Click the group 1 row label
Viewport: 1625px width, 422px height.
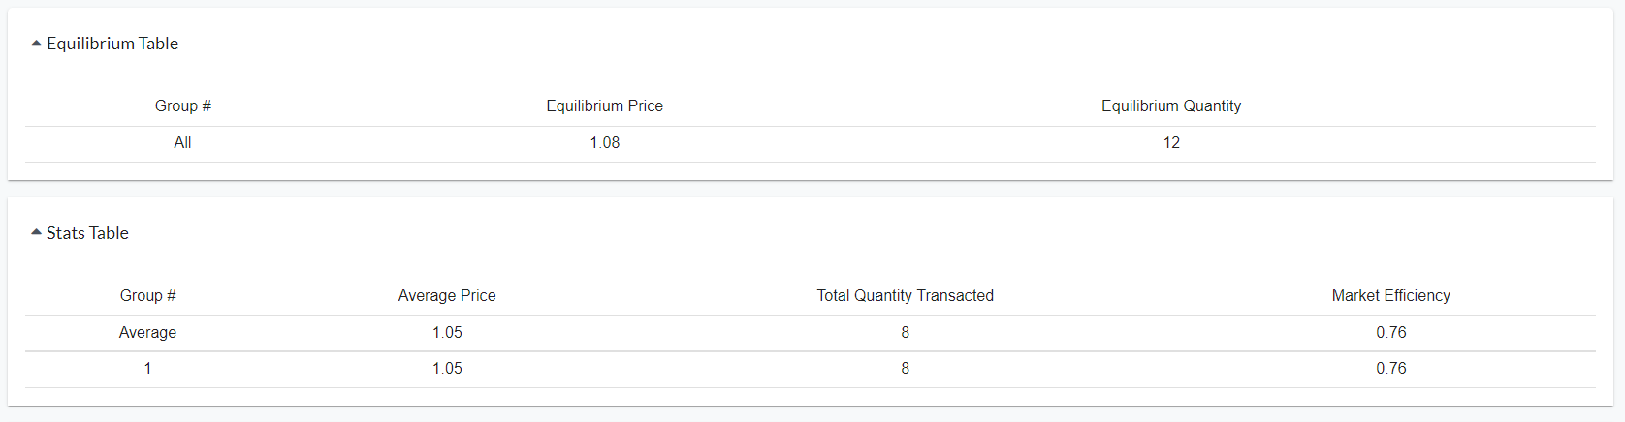click(x=148, y=369)
